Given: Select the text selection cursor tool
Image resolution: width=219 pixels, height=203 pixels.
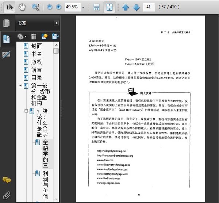Looking at the screenshot, I should pos(9,7).
